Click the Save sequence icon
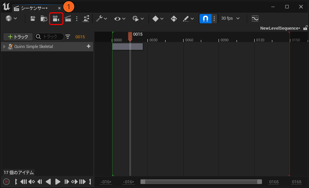309x188 pixels. click(x=33, y=19)
